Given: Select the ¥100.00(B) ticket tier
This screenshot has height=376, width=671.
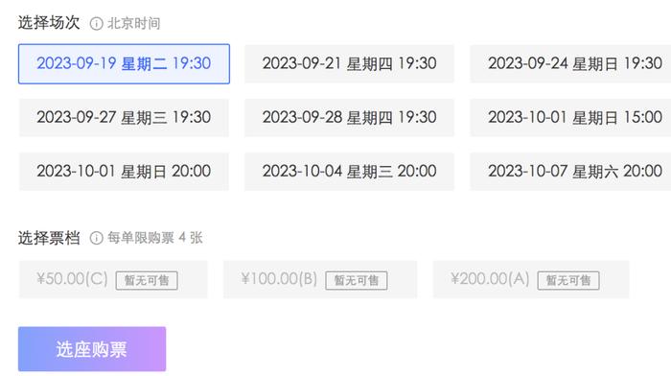Looking at the screenshot, I should pyautogui.click(x=320, y=279).
